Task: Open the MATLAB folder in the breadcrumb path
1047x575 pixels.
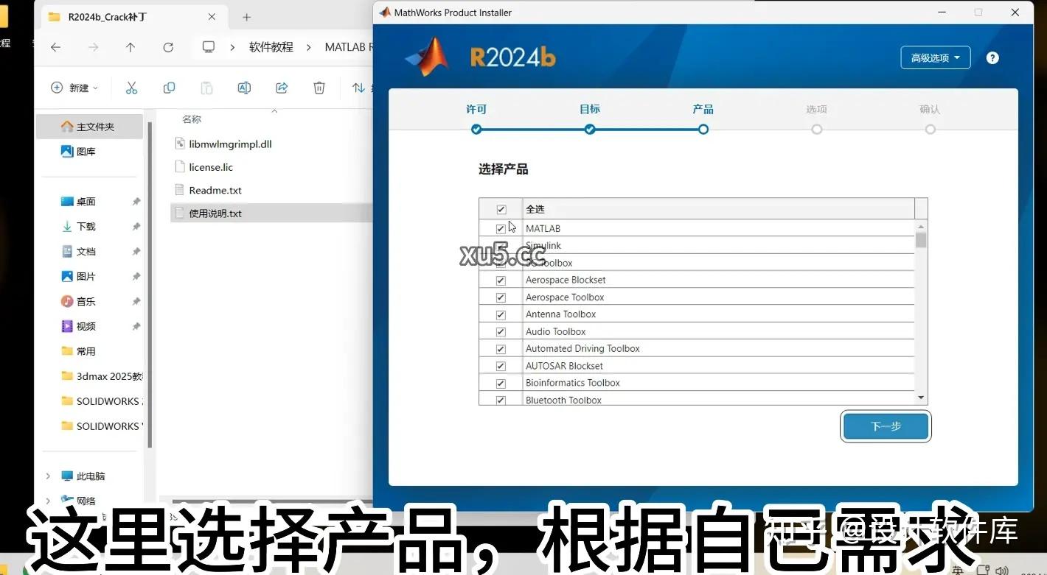Action: pos(347,46)
